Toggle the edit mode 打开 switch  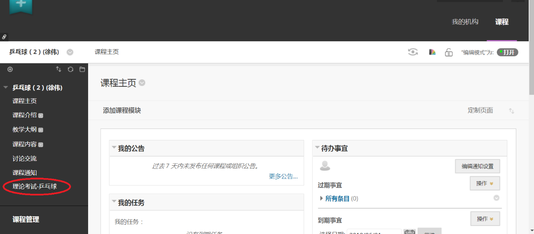click(507, 52)
